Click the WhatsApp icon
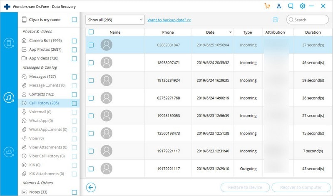 [24, 121]
